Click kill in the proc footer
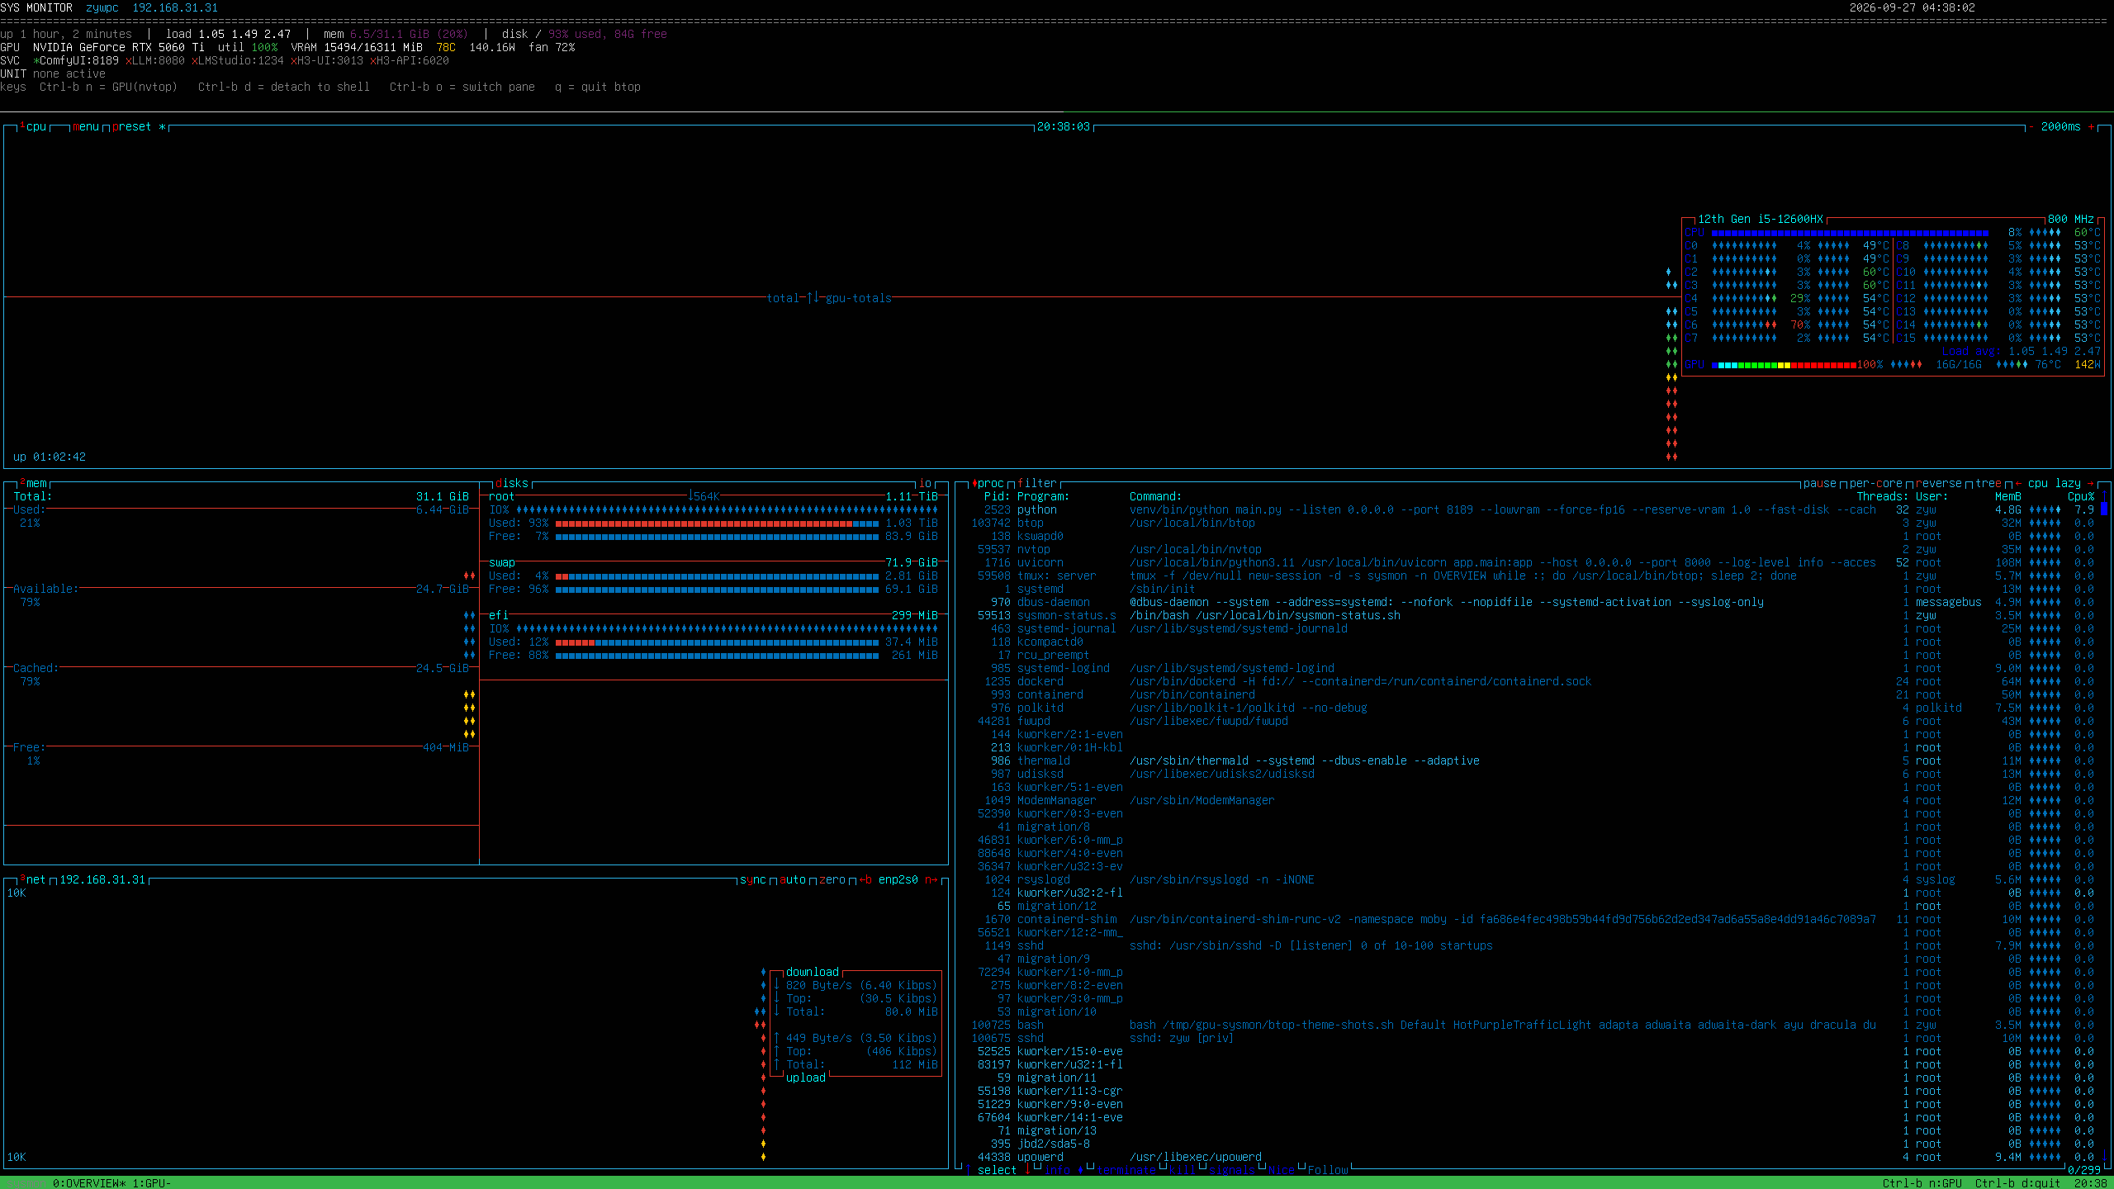 (1183, 1170)
